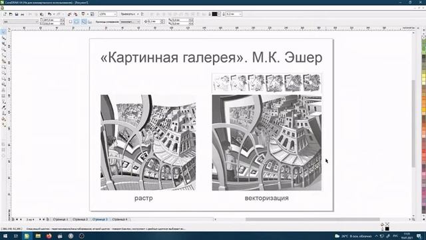426x240 pixels.
Task: Open the measurement units dropdown
Action: 130,21
